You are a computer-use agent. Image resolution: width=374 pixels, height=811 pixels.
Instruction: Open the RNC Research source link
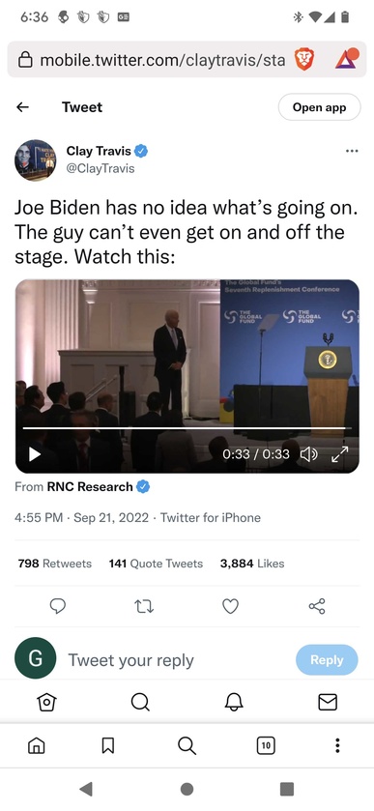point(90,487)
